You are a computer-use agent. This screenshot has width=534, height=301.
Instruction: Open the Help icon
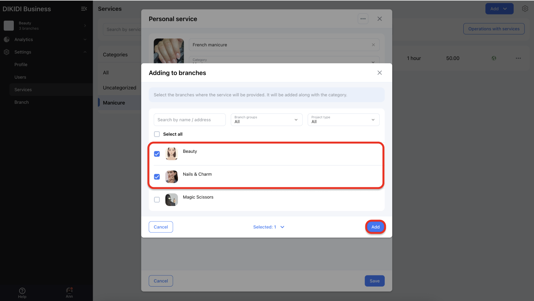click(x=22, y=292)
